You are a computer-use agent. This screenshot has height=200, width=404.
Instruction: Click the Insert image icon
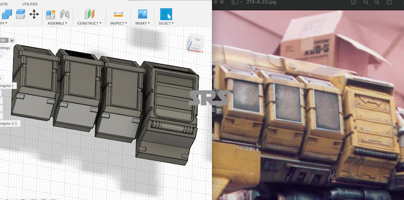(x=142, y=14)
